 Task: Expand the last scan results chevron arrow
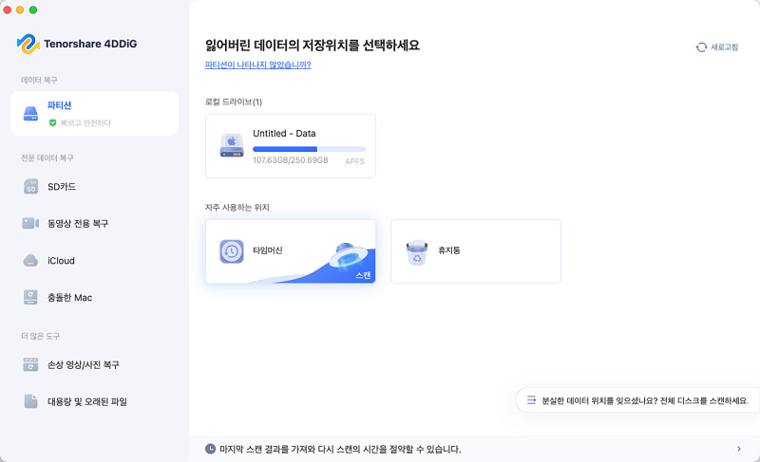tap(739, 449)
